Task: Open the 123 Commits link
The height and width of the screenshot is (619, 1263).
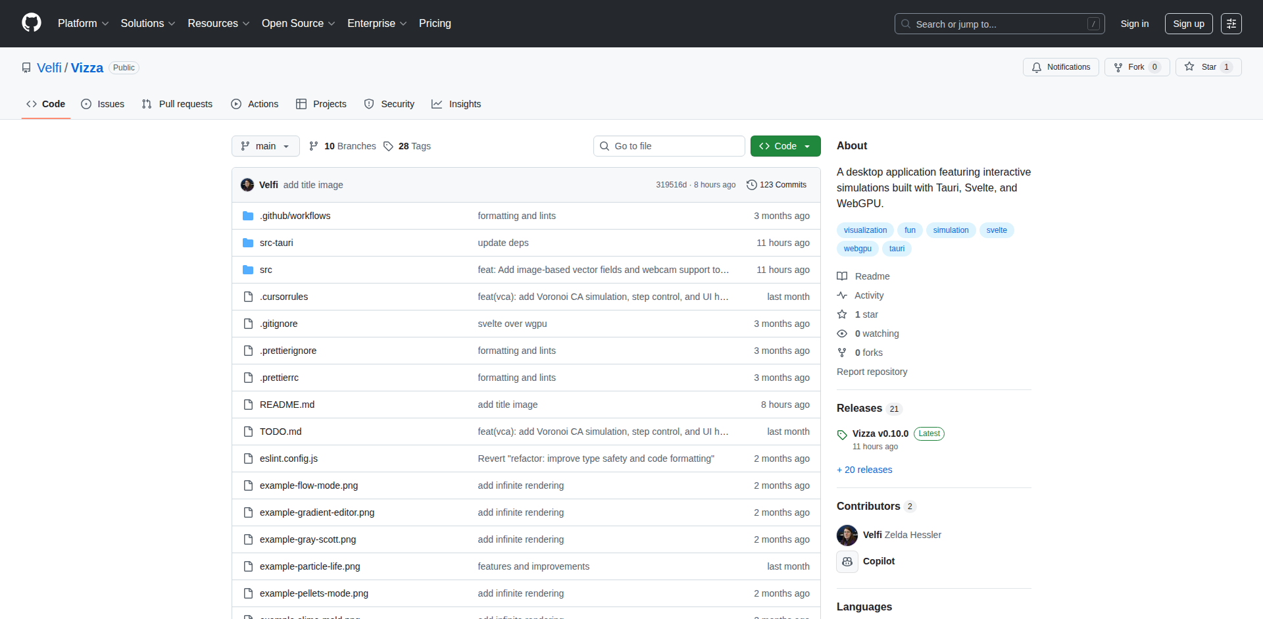Action: click(x=776, y=185)
